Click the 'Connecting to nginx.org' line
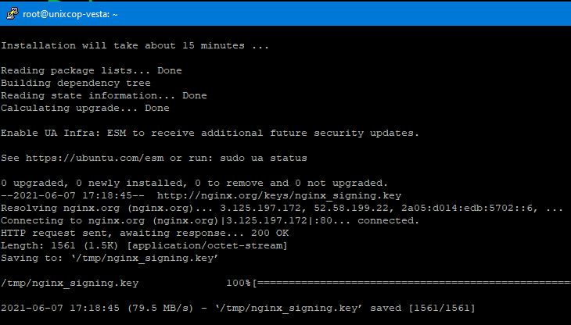The height and width of the screenshot is (325, 571). (x=210, y=220)
